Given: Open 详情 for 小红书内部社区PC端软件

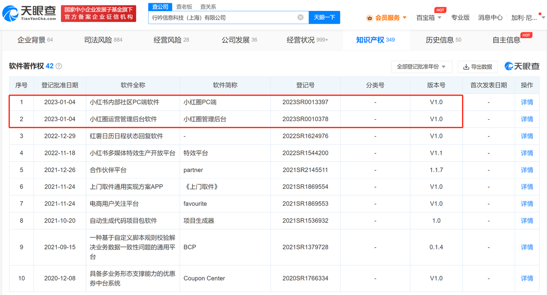Looking at the screenshot, I should point(527,102).
